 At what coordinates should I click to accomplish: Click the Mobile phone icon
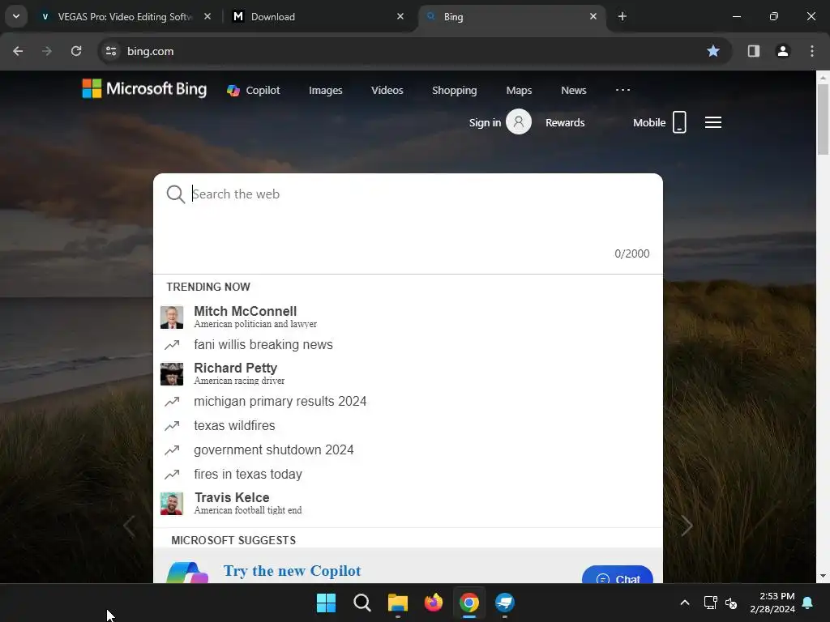pos(679,122)
